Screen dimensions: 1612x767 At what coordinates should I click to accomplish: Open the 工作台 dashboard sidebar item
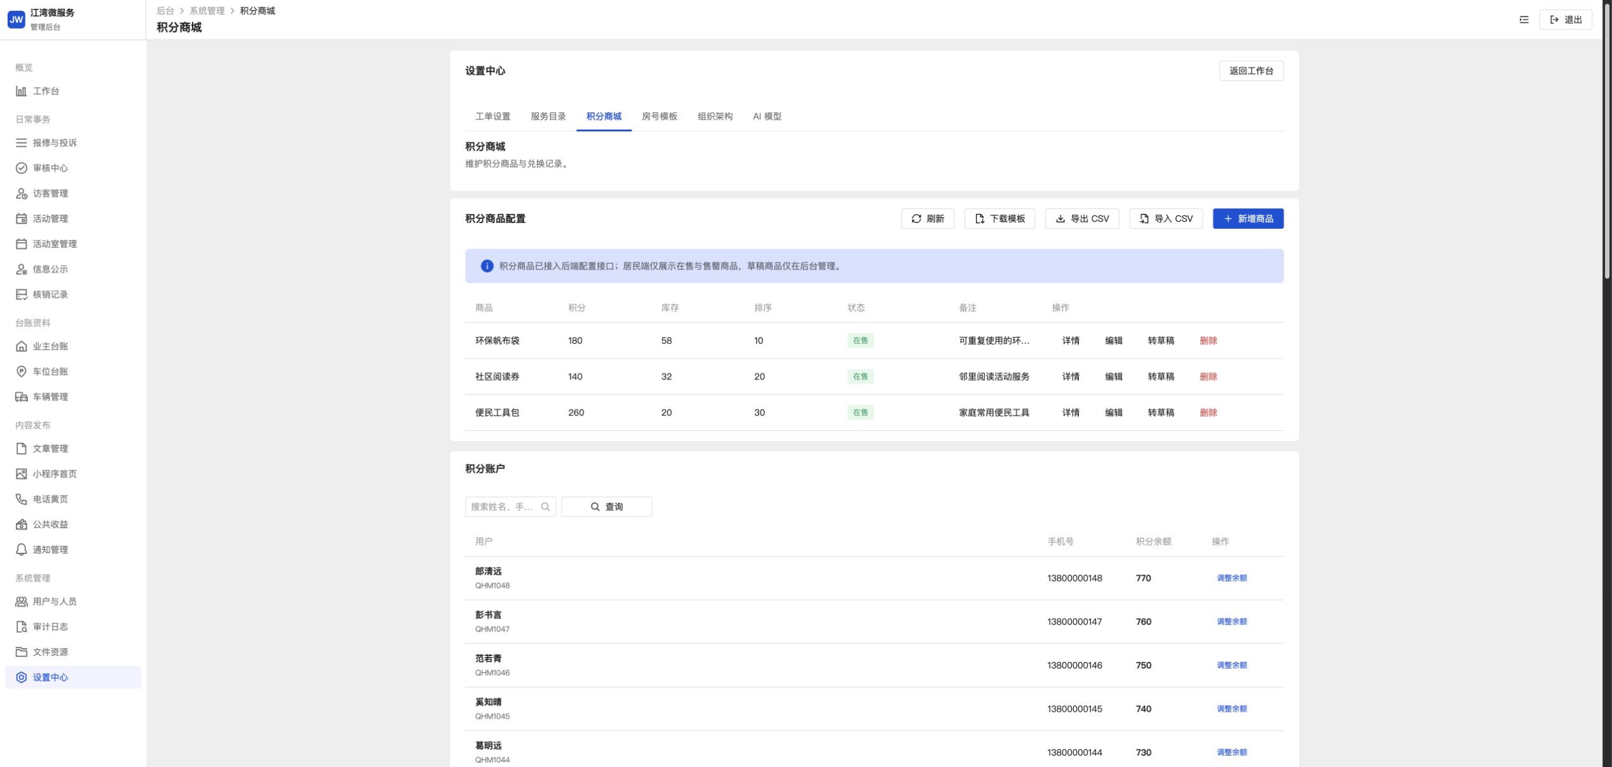(73, 91)
